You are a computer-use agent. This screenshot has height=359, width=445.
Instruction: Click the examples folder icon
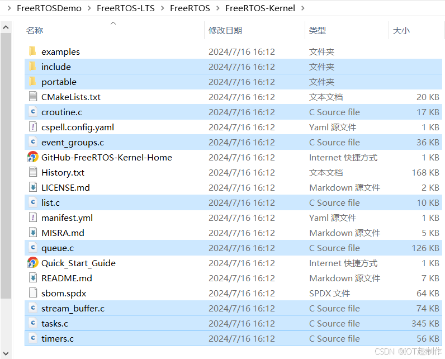pyautogui.click(x=32, y=51)
